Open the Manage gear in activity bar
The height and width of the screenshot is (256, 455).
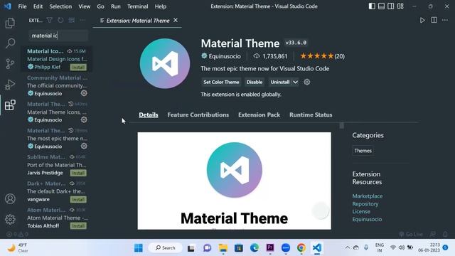click(x=10, y=220)
